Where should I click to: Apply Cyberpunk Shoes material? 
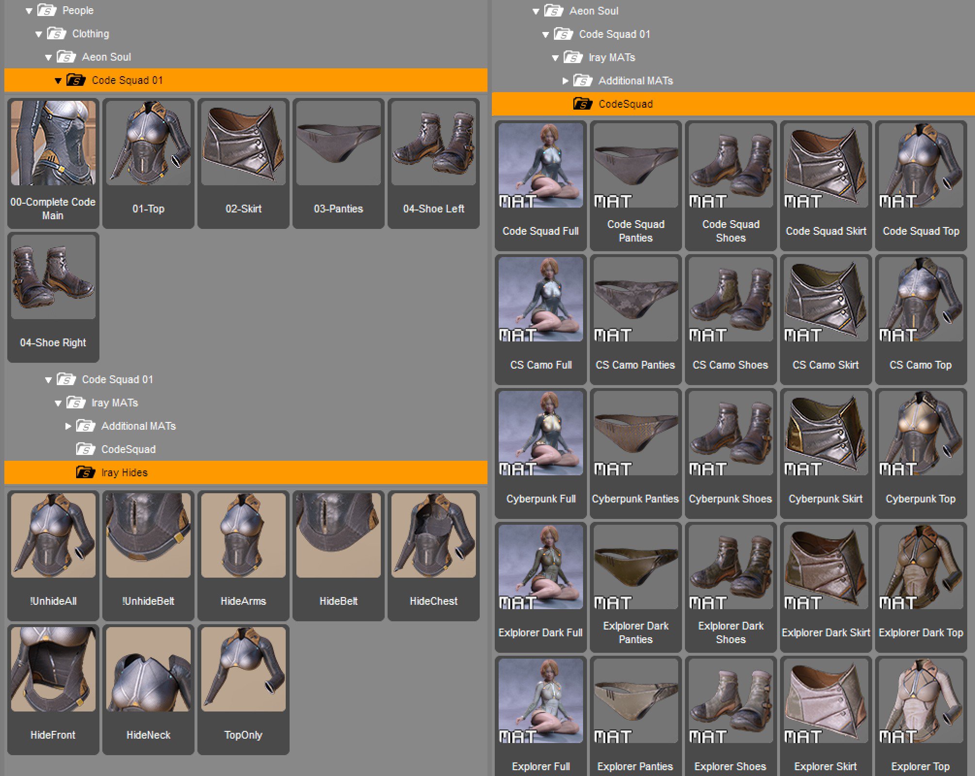pyautogui.click(x=731, y=453)
